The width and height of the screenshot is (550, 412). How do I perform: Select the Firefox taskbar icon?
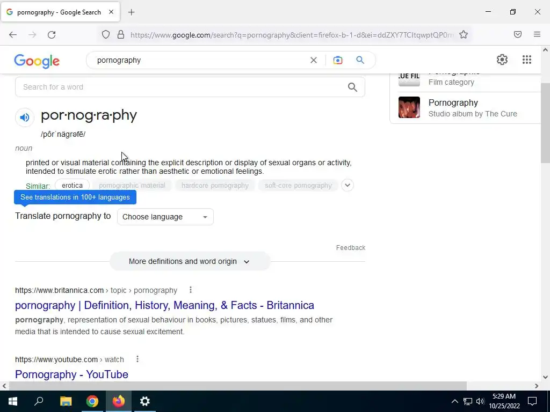click(x=119, y=401)
